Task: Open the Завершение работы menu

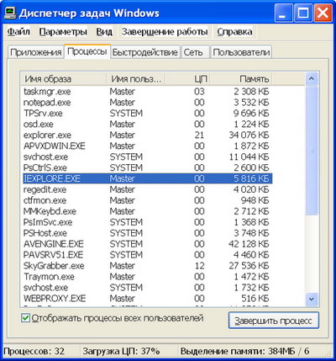Action: (165, 32)
